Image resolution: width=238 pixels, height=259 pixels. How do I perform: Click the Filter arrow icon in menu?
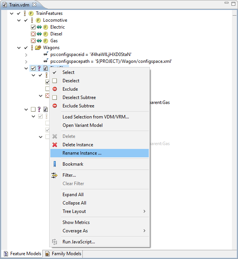pos(55,175)
